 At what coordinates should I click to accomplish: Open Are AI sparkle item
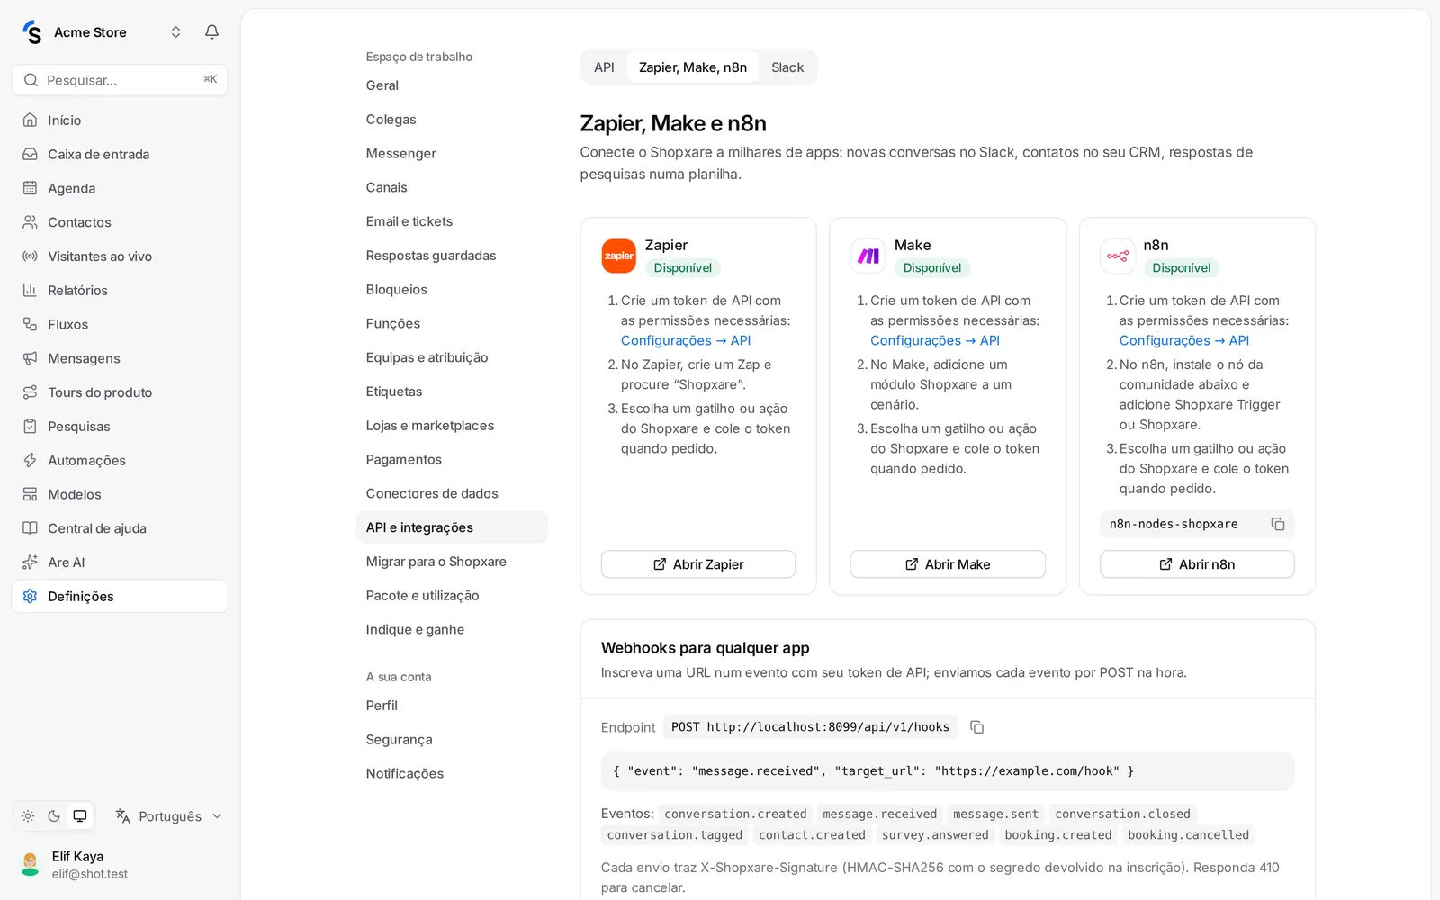tap(120, 562)
